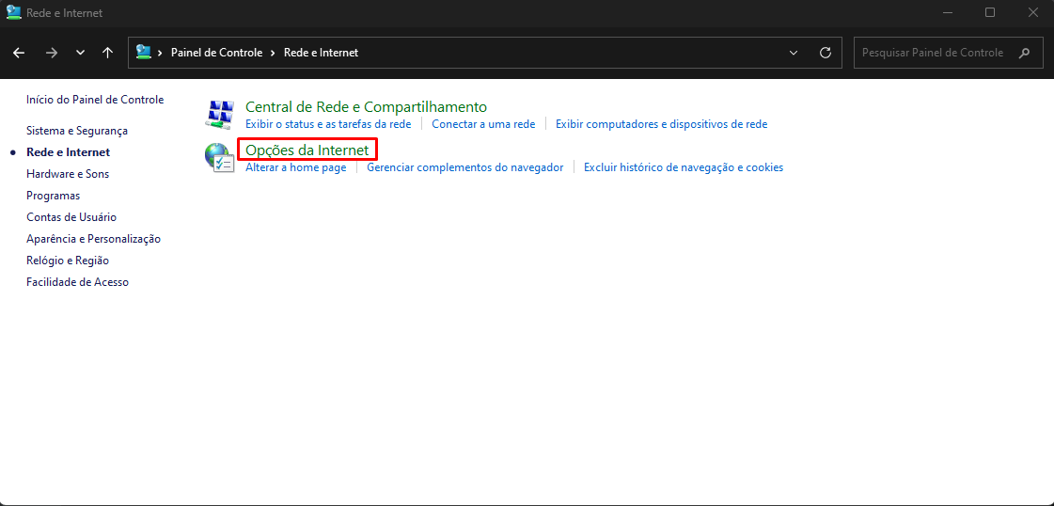Image resolution: width=1054 pixels, height=506 pixels.
Task: Click Conectar a uma rede link
Action: pos(483,124)
